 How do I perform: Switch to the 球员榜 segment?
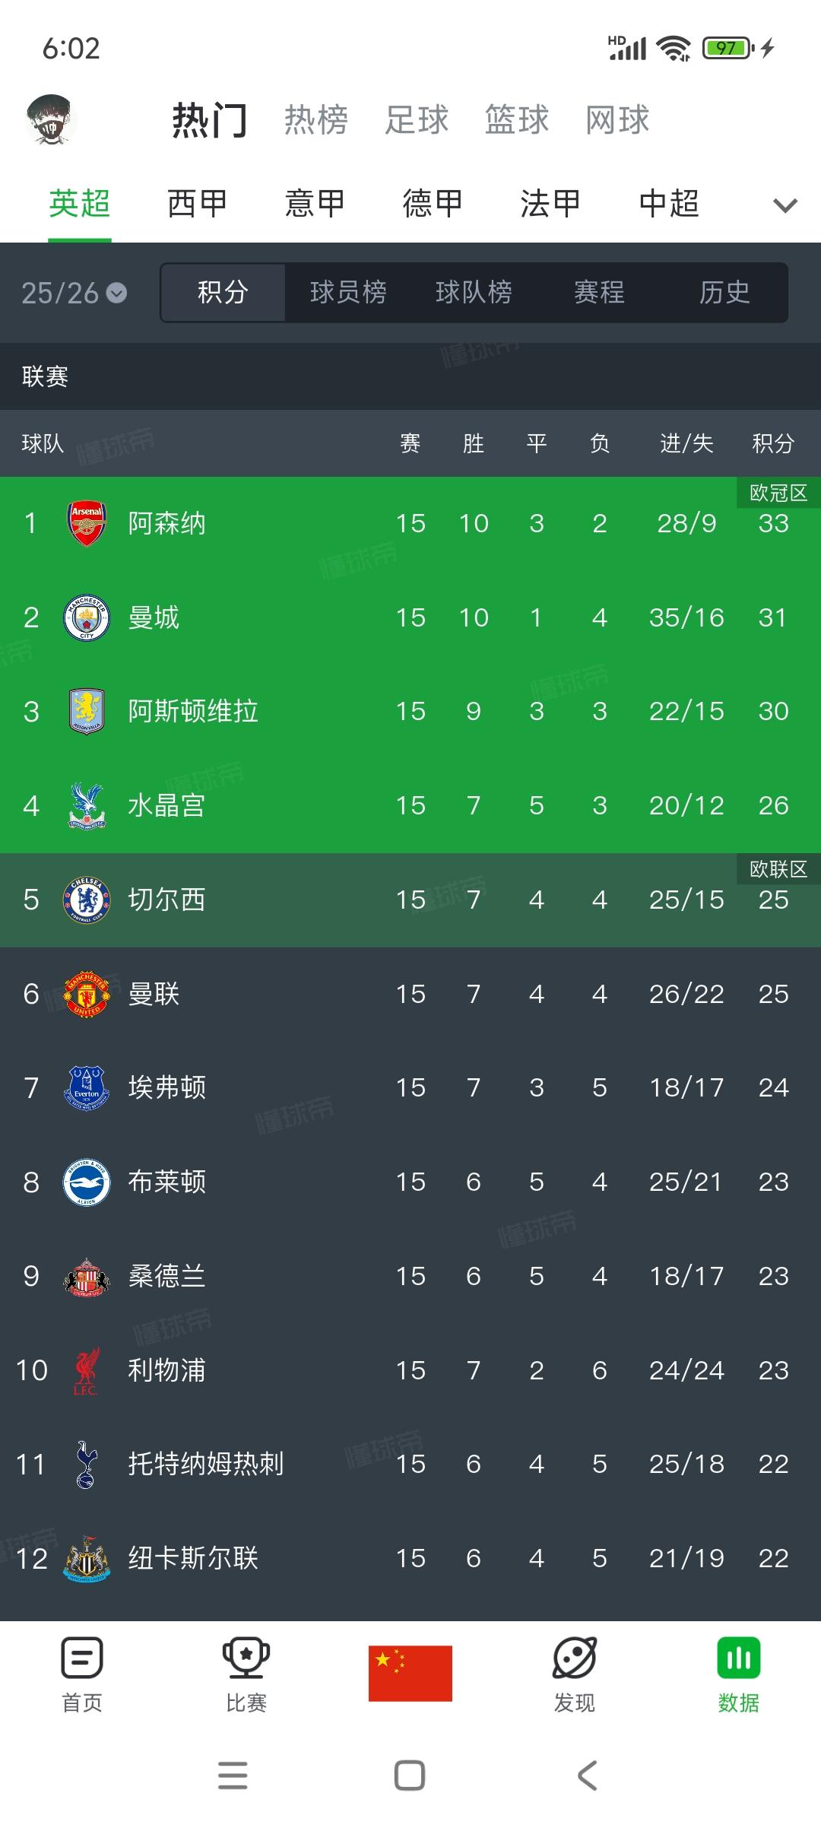(x=348, y=292)
